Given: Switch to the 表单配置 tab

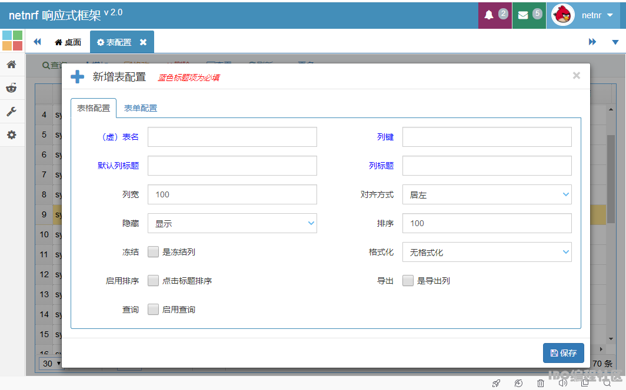Looking at the screenshot, I should [x=141, y=108].
